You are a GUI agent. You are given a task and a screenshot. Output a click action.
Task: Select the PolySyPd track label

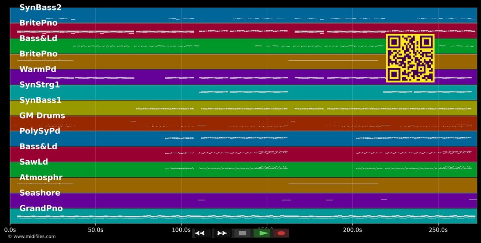pyautogui.click(x=39, y=131)
